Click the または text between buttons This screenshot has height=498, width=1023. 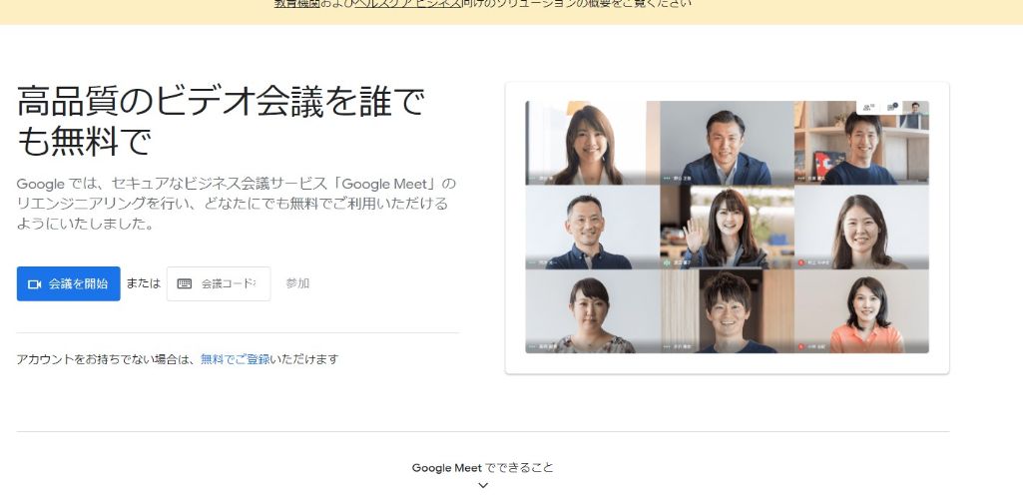pyautogui.click(x=143, y=283)
